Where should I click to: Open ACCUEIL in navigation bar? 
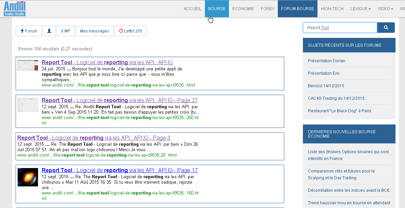(192, 9)
